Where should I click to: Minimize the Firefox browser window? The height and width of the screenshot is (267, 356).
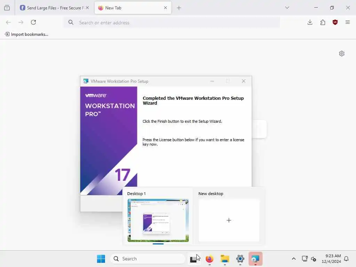[x=316, y=8]
